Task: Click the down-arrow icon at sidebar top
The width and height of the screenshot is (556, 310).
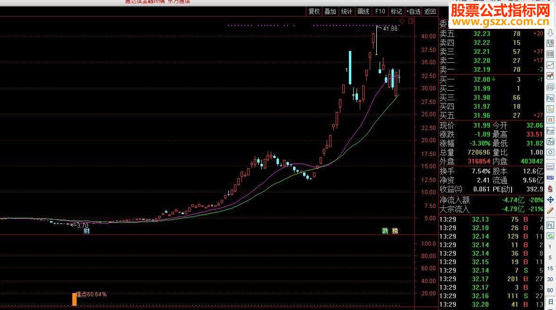Action: pyautogui.click(x=550, y=33)
